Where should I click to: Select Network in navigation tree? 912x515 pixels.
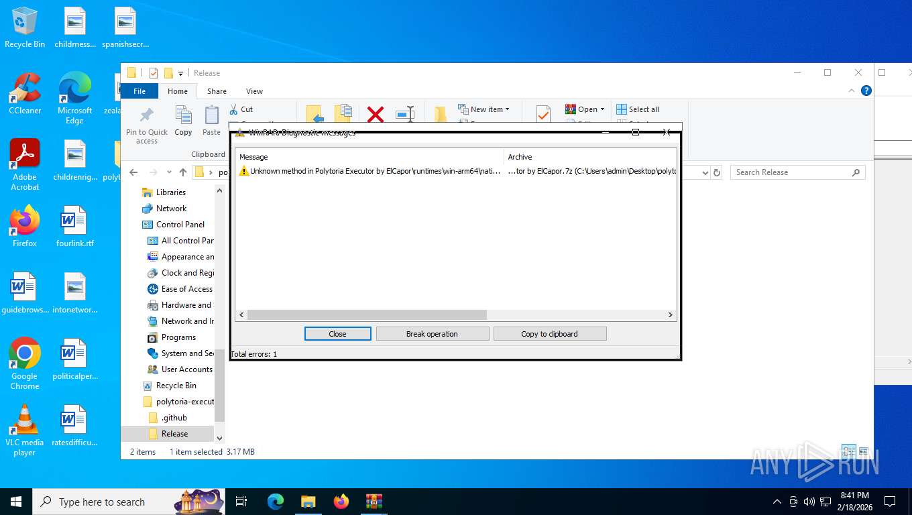point(171,209)
